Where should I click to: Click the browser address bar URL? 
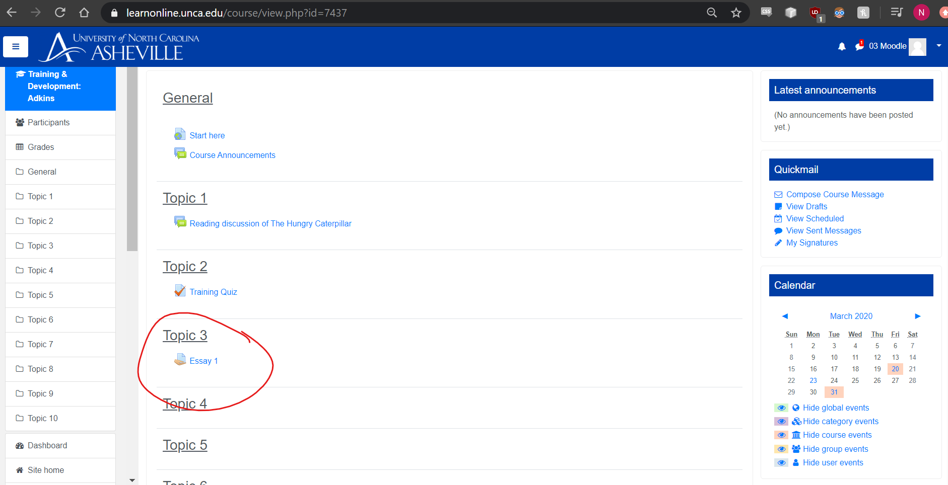point(236,13)
